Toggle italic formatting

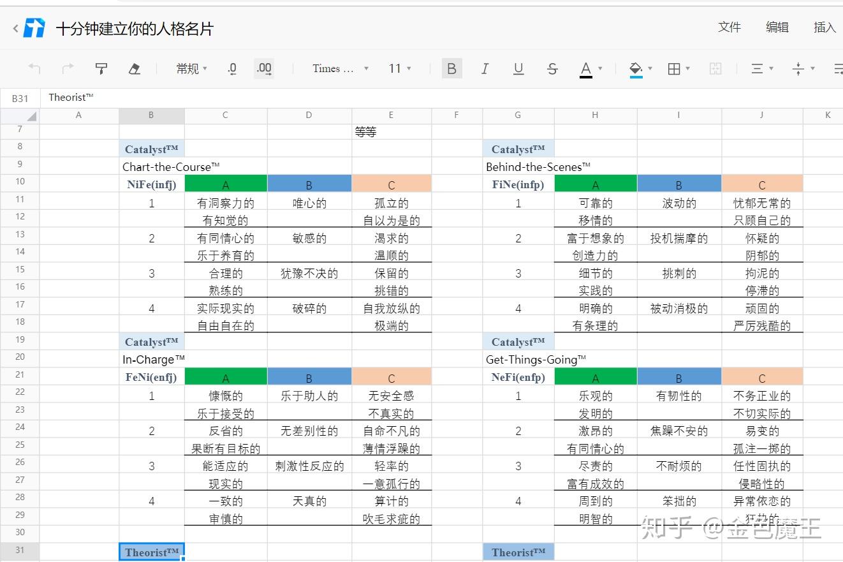pos(485,68)
